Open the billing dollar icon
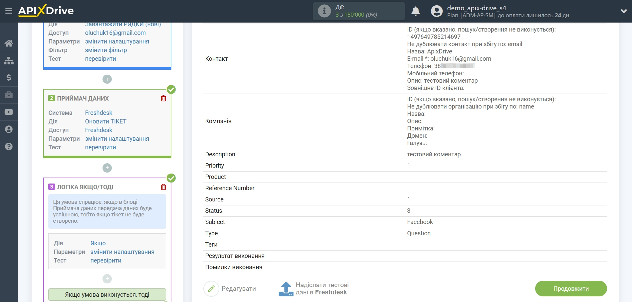 (9, 78)
